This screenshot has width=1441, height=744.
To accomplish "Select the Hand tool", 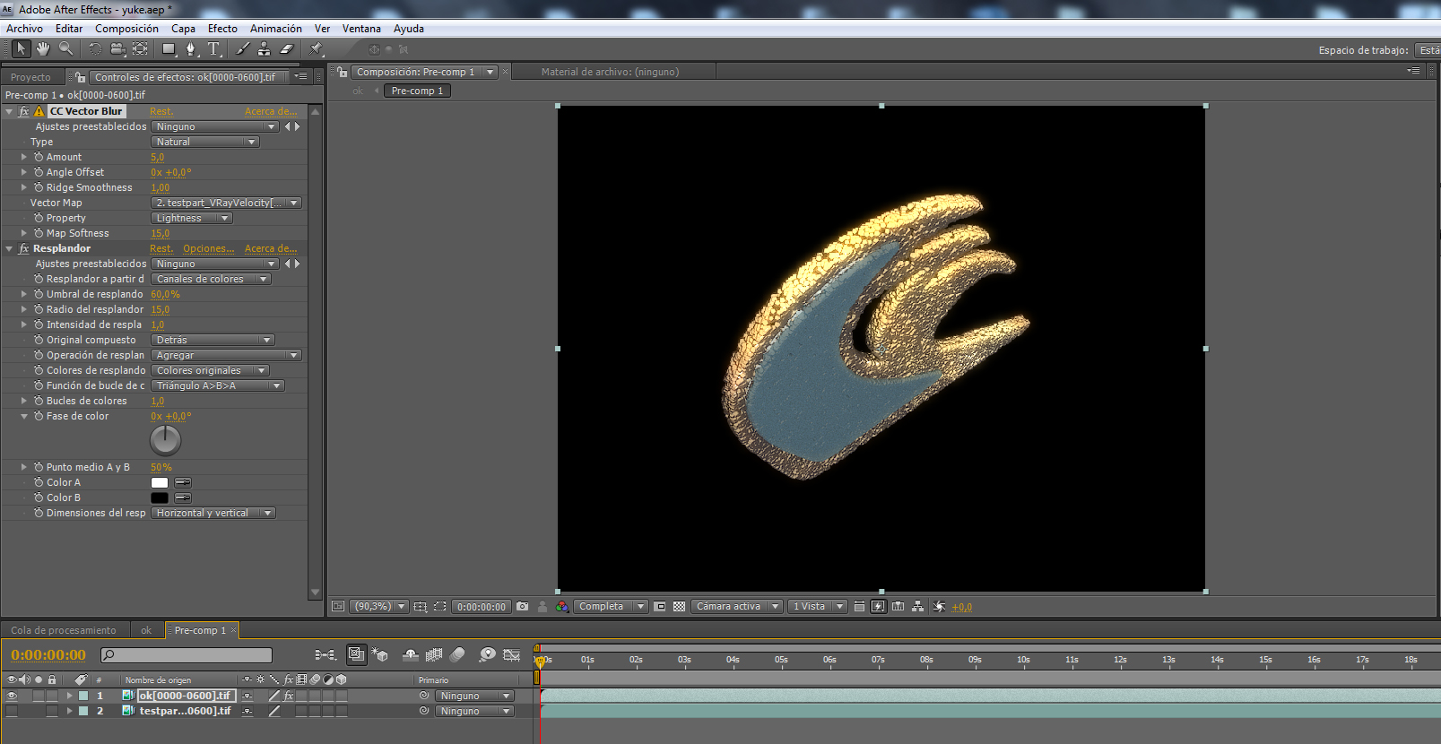I will point(43,49).
